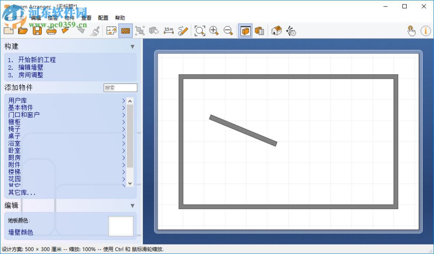The height and width of the screenshot is (254, 434).
Task: Expand the 浴室 category chevron
Action: coord(123,144)
